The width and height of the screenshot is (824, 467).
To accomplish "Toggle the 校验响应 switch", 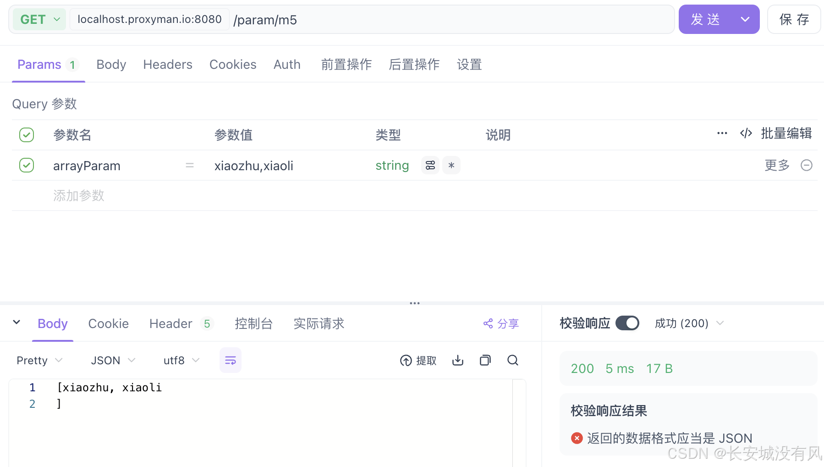I will (627, 323).
